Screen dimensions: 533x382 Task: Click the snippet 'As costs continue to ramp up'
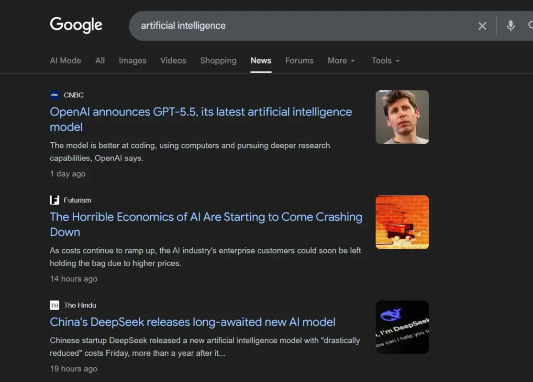205,257
